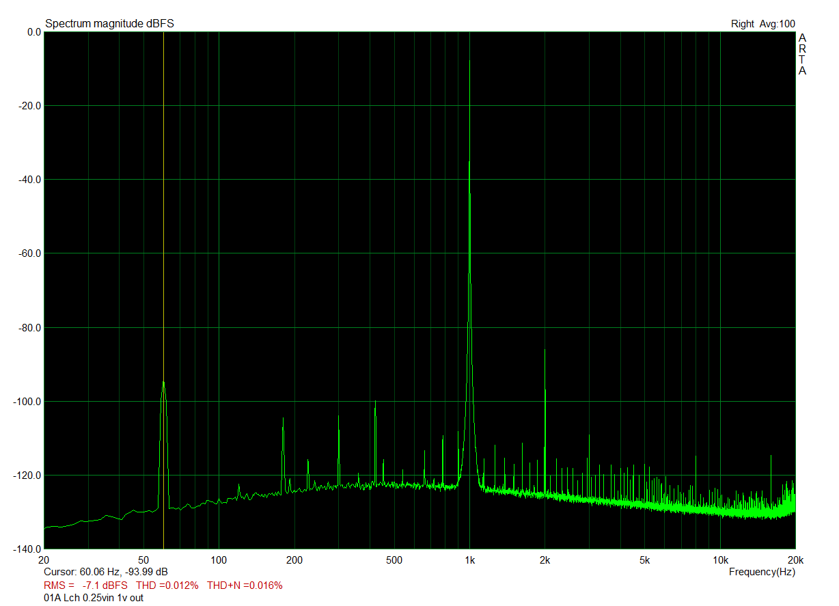Click the 60 Hz hum peak top
This screenshot has height=606, width=839.
(x=163, y=383)
